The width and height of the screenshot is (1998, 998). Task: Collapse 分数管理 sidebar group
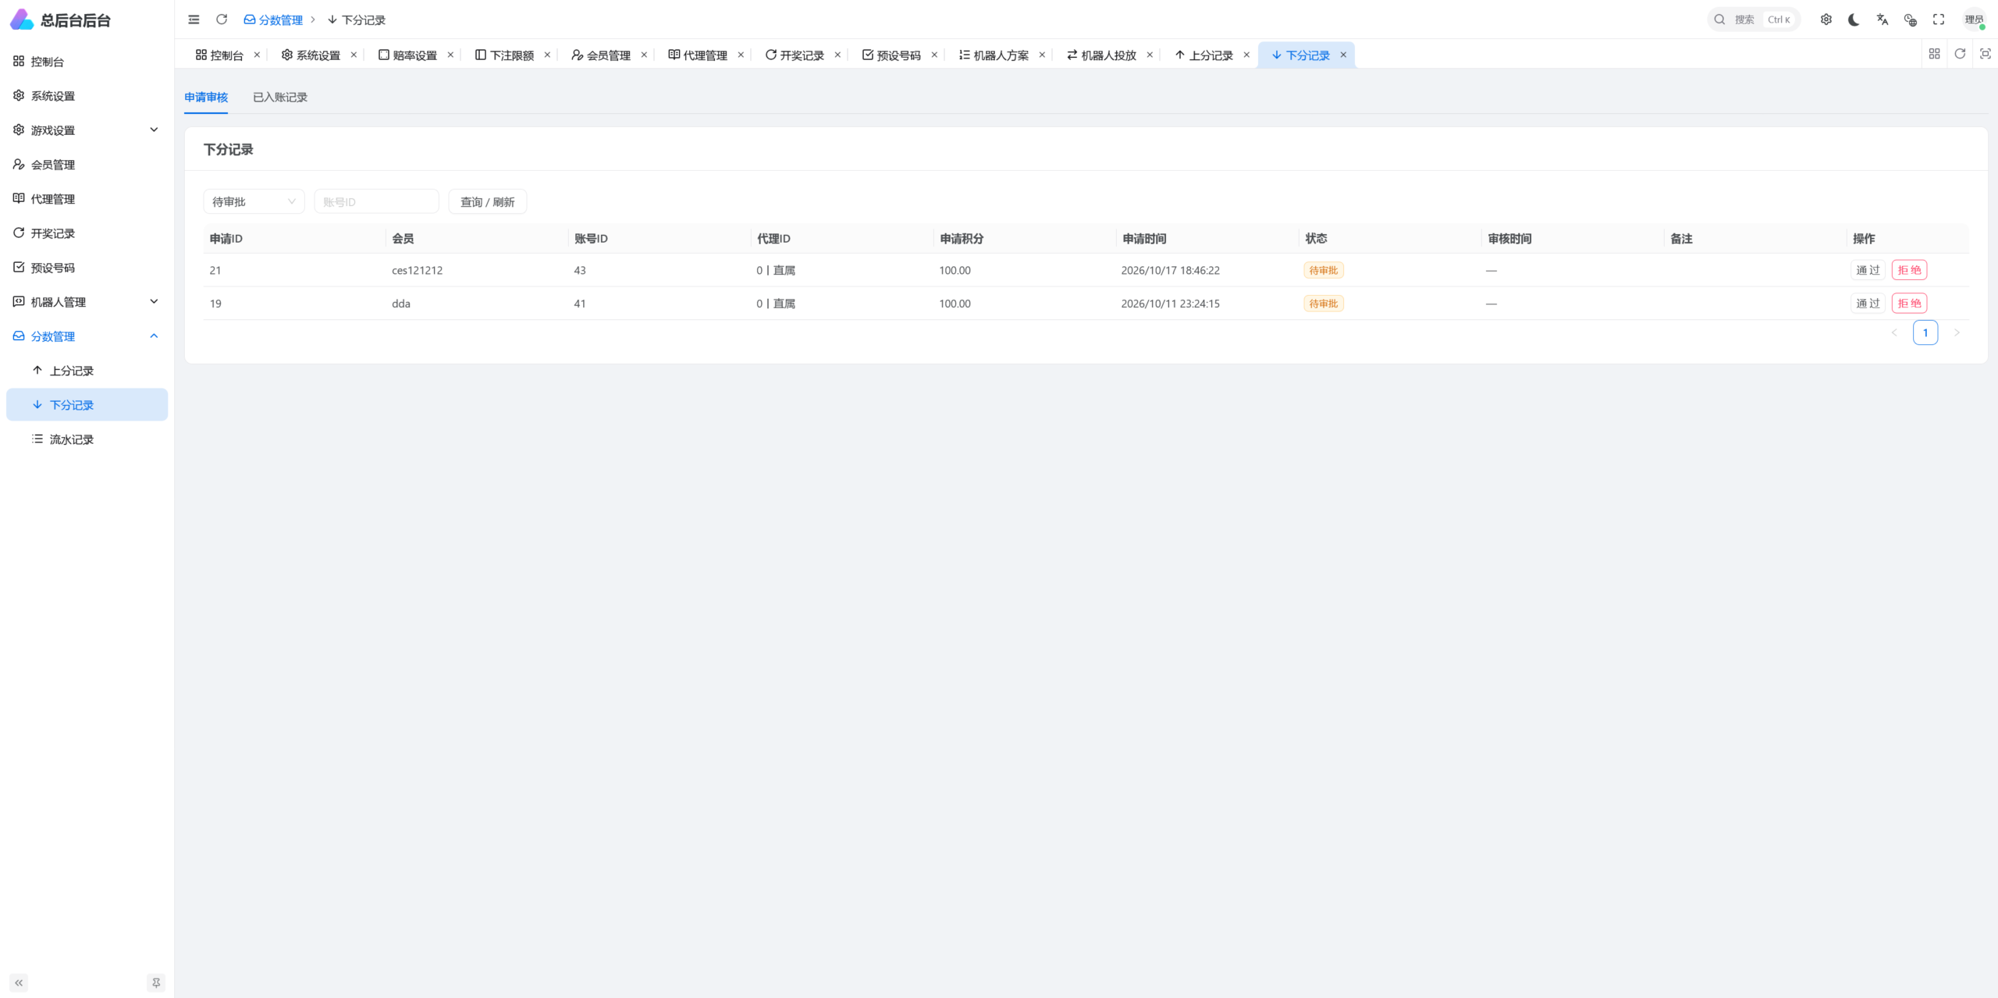[x=87, y=336]
